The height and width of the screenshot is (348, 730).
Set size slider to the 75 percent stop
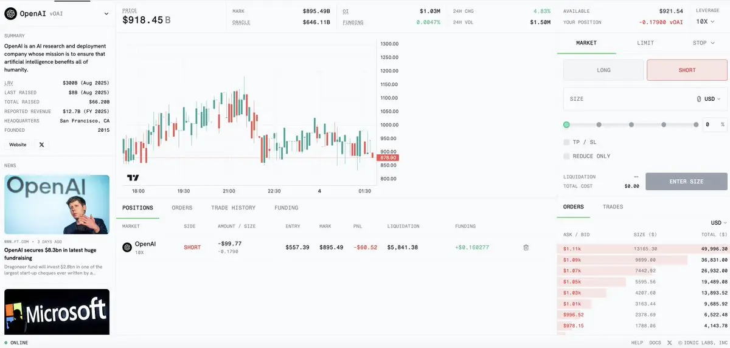point(664,125)
